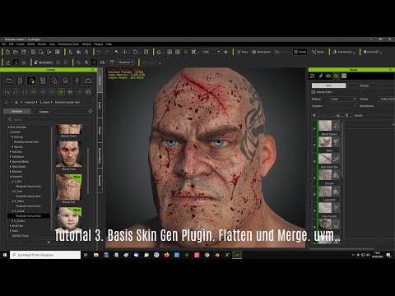Open Chrome from the taskbar

click(207, 255)
